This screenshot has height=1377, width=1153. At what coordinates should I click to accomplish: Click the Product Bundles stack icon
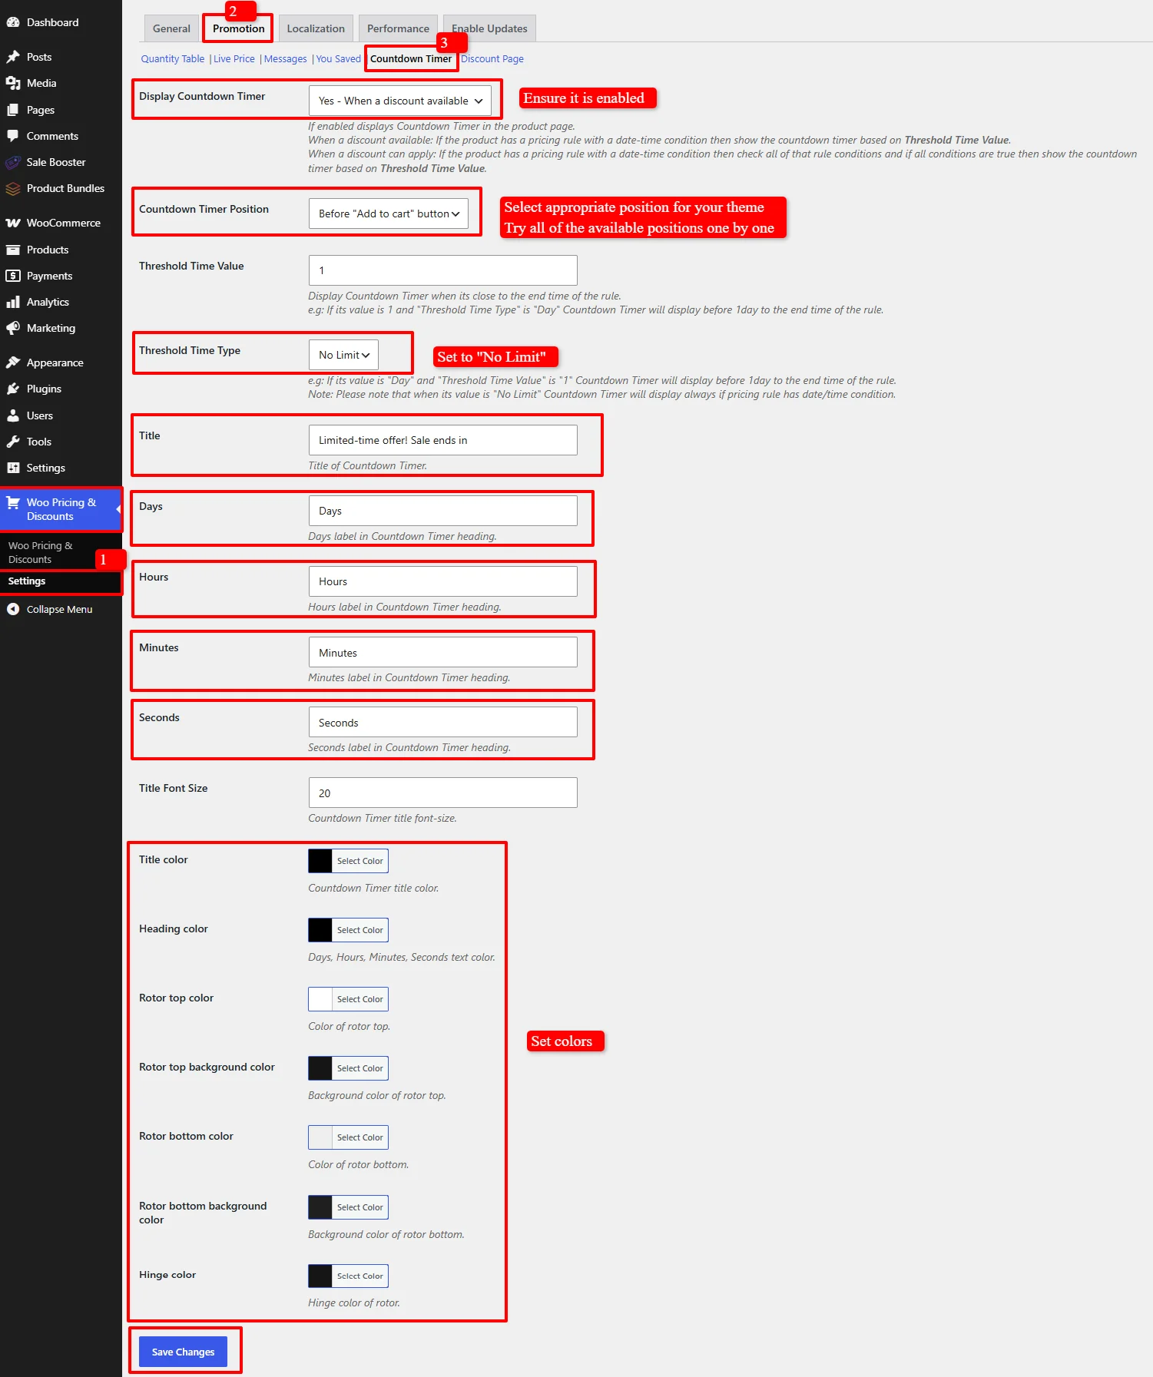click(13, 188)
